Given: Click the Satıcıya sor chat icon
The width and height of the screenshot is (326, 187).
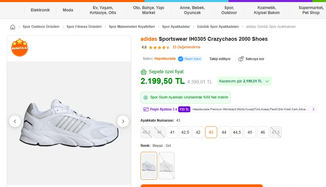Looking at the screenshot, I should coord(241,59).
